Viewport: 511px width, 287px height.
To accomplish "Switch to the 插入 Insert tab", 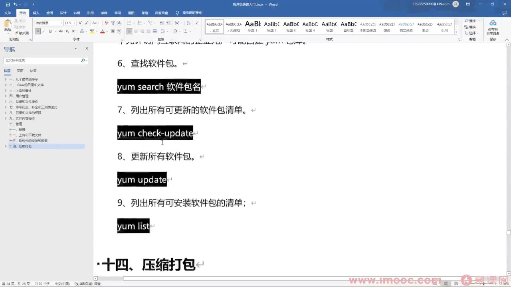I will click(36, 13).
